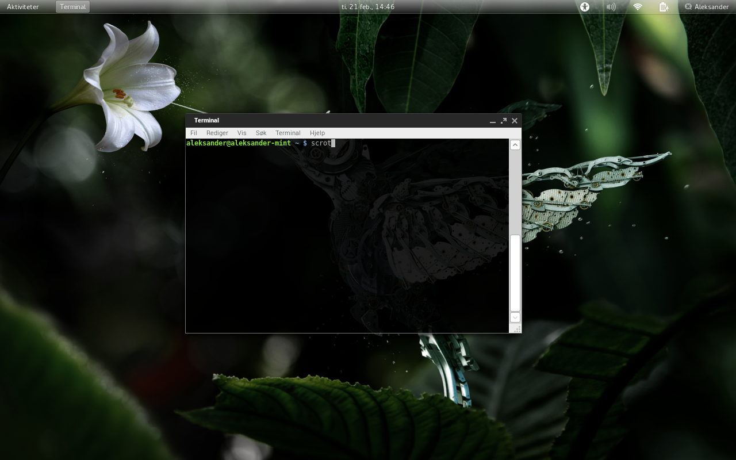Open the battery status icon
The height and width of the screenshot is (460, 736).
[664, 7]
